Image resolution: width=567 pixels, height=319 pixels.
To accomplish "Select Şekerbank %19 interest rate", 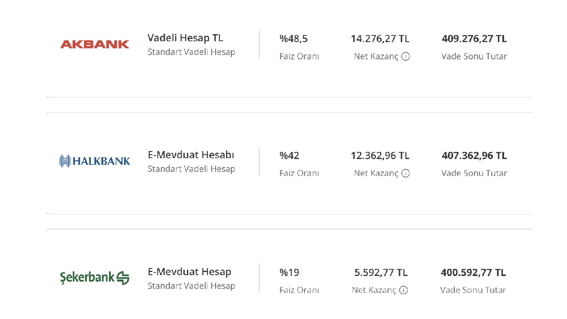I will [289, 272].
